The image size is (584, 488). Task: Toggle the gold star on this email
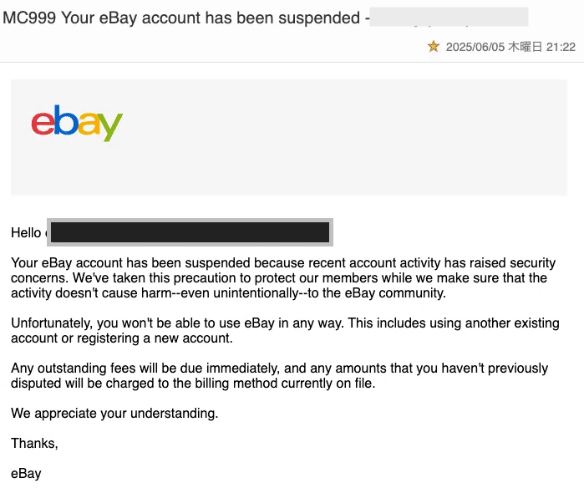[433, 46]
